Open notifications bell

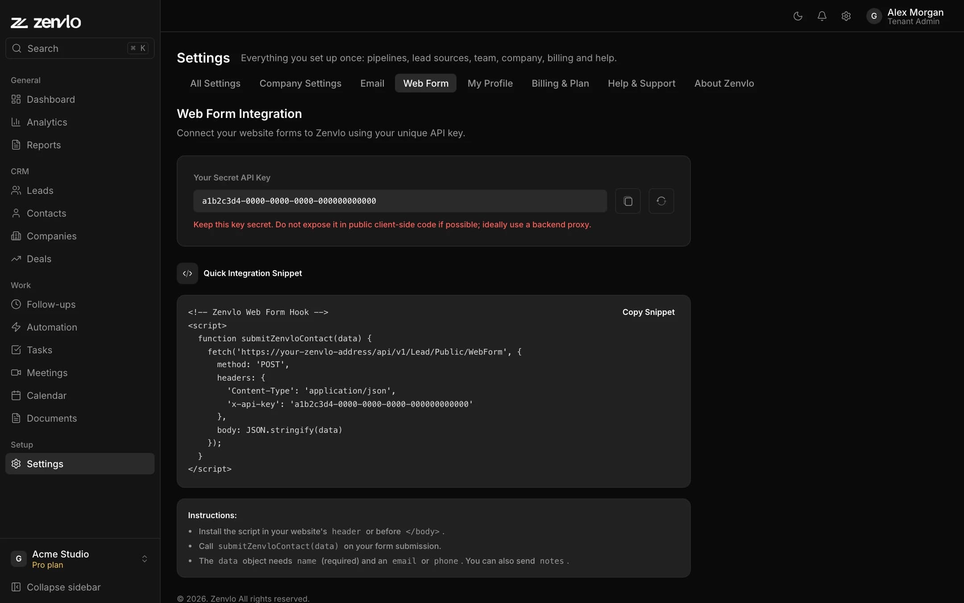click(822, 16)
